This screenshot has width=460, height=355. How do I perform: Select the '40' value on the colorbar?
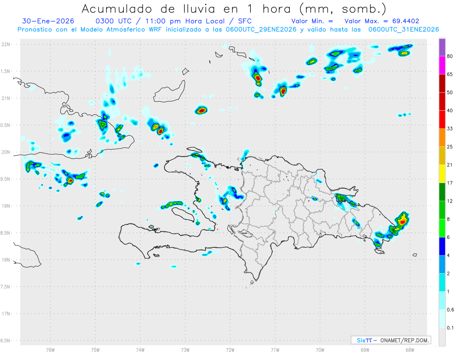click(450, 111)
